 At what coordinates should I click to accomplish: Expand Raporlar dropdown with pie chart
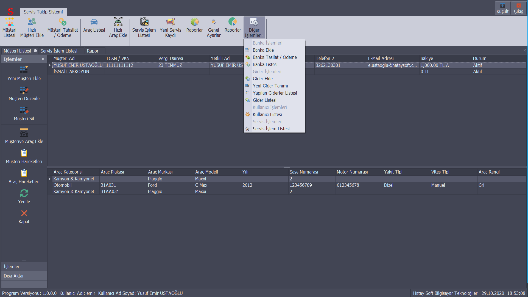[233, 28]
